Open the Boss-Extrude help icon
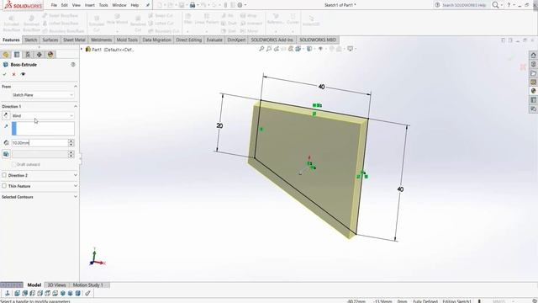Screen dimensions: 538x303 [x=73, y=65]
